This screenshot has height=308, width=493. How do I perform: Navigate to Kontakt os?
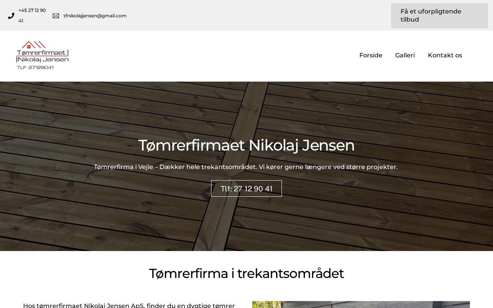click(445, 55)
